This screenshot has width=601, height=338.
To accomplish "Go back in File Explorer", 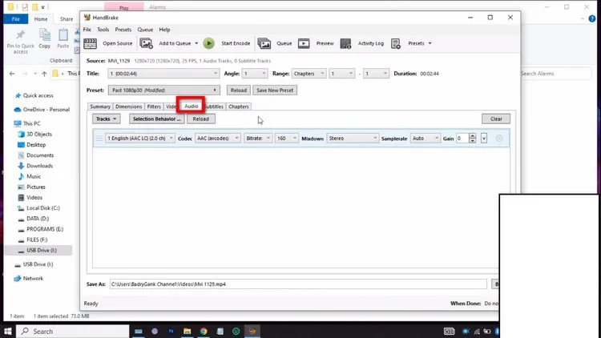I will (x=12, y=74).
